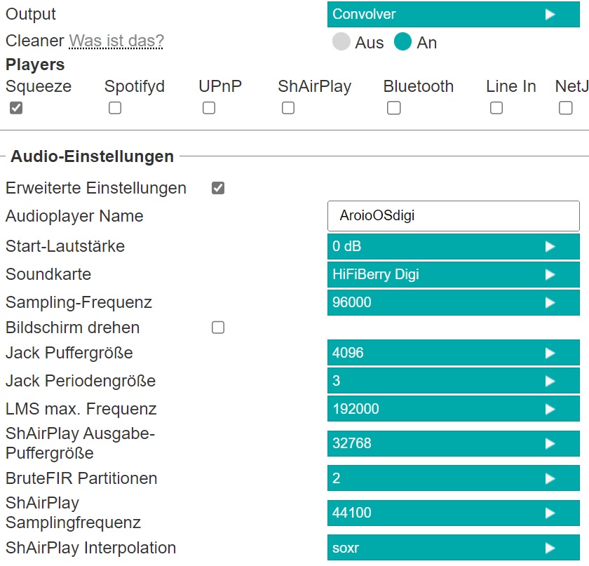Expand the Start-Lautstärke 0 dB dropdown
This screenshot has height=566, width=589.
coord(453,246)
